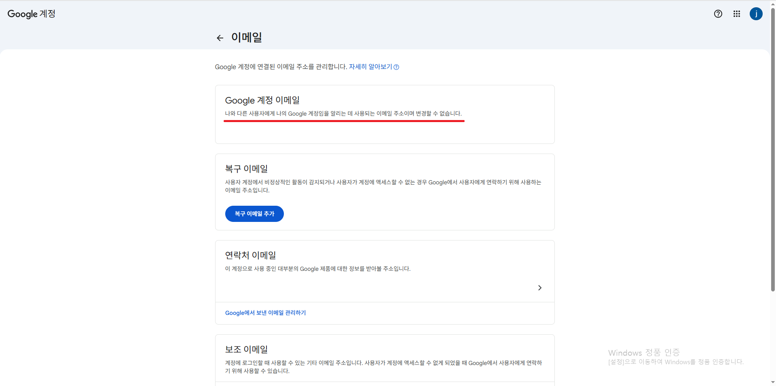Click the text starting 사용자 계정에서 비정상적인 활동이
This screenshot has height=386, width=776.
tap(383, 186)
